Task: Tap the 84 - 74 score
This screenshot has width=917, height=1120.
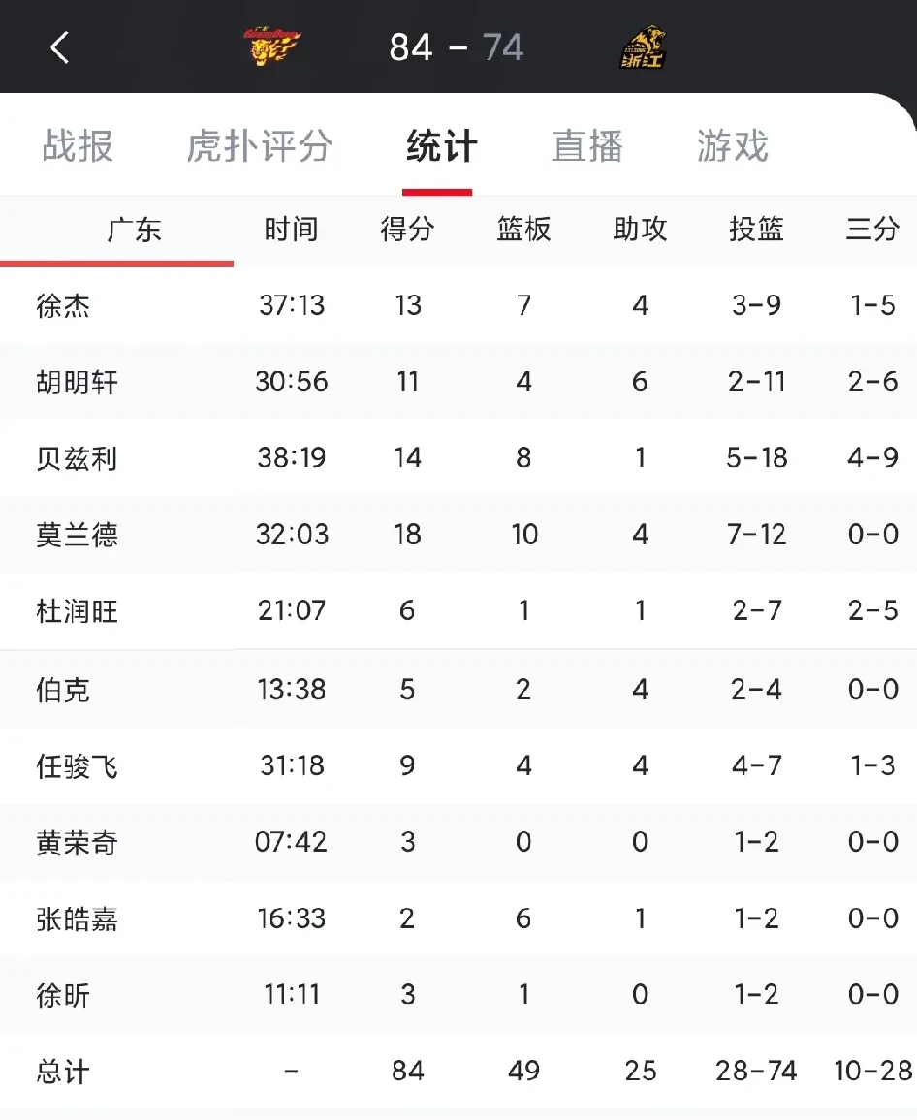Action: click(x=457, y=47)
